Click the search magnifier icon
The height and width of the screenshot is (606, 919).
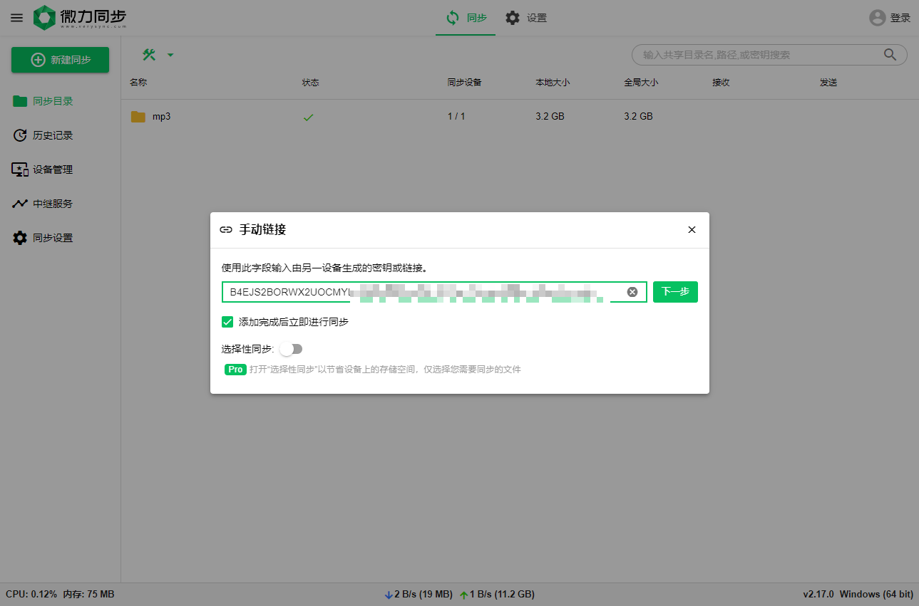click(890, 55)
